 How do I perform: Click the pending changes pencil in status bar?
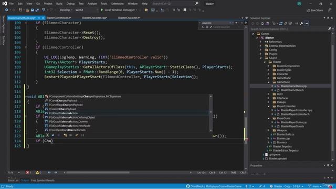tap(260, 186)
